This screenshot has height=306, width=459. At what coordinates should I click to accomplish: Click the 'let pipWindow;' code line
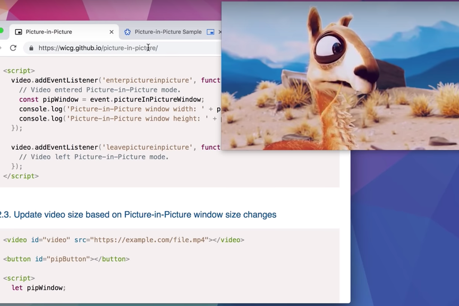click(x=39, y=288)
